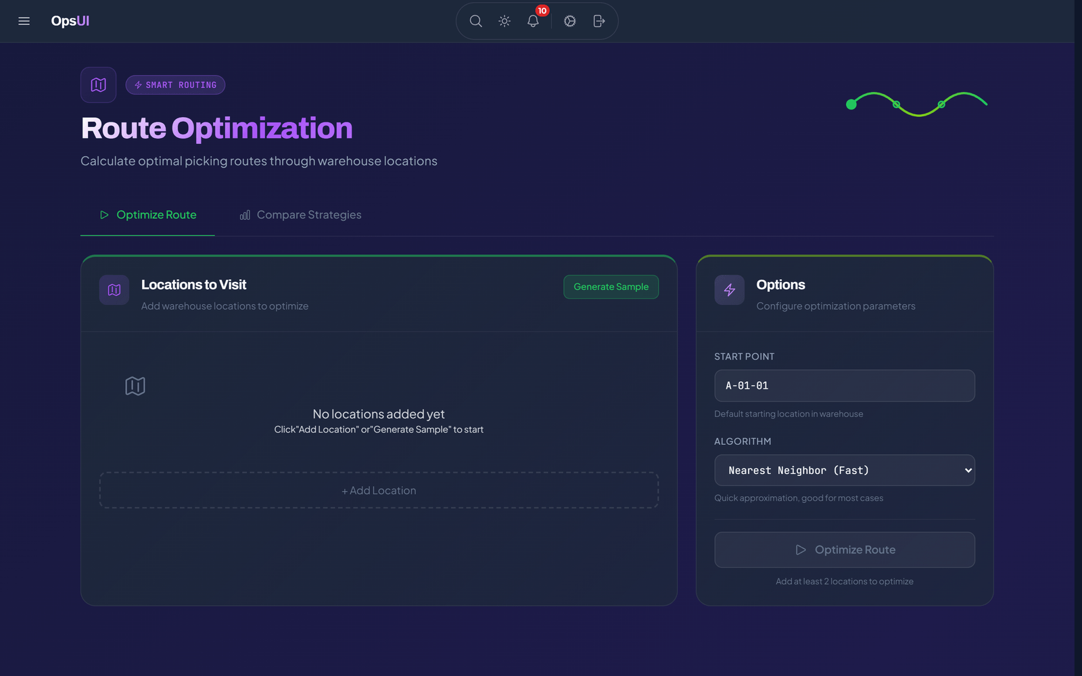Click the Optimize Route button in Options
The width and height of the screenshot is (1082, 676).
click(x=845, y=550)
